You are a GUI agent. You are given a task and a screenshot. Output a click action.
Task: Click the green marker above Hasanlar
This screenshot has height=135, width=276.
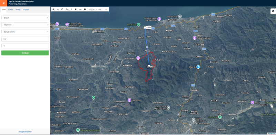[220, 117]
